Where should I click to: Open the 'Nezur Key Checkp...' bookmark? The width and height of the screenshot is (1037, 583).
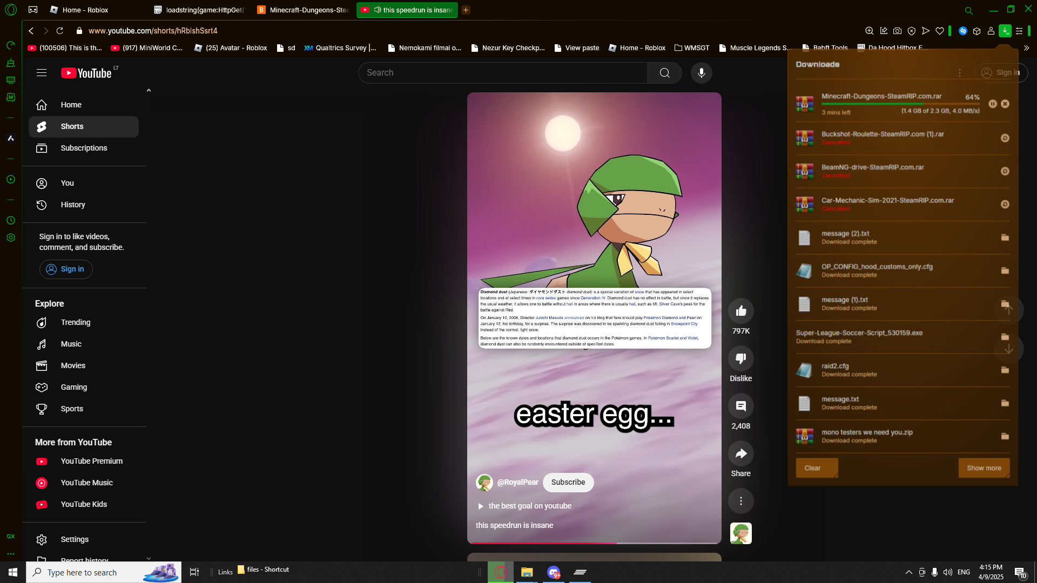coord(508,48)
